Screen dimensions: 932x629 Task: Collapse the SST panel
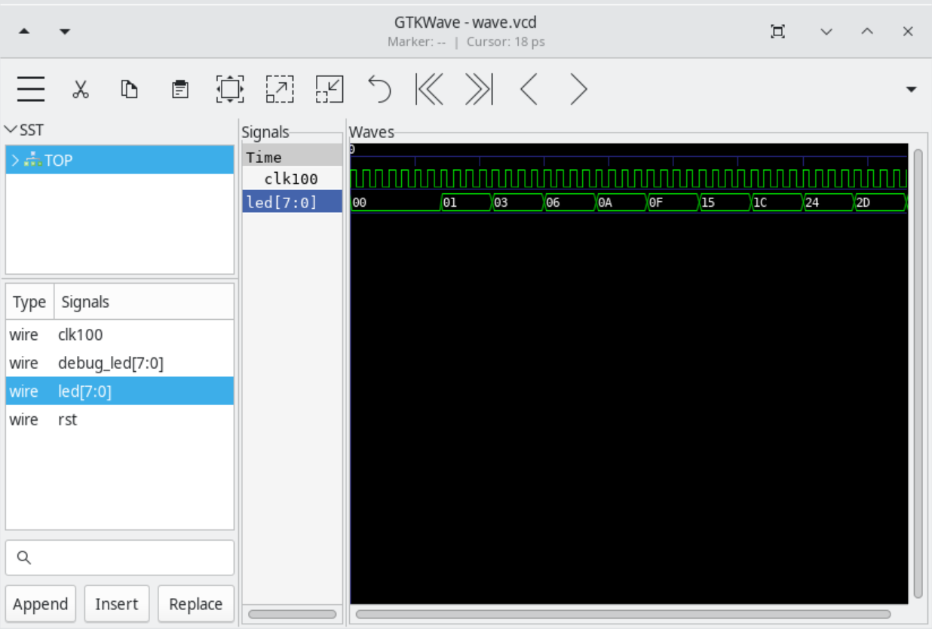[11, 130]
